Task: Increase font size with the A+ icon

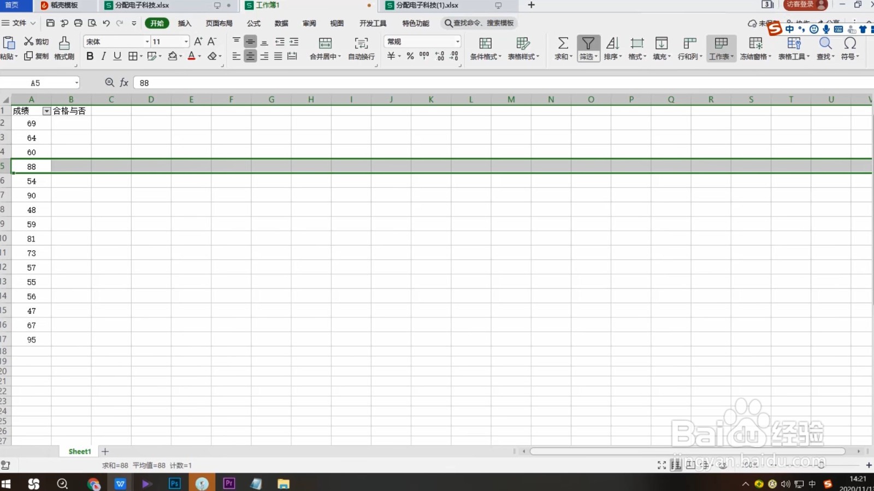Action: click(198, 41)
